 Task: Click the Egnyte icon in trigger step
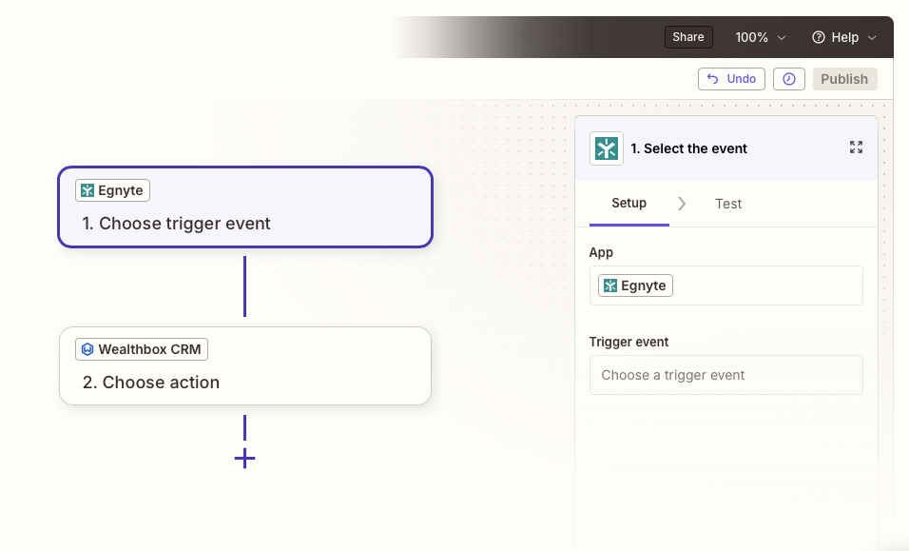click(x=87, y=190)
